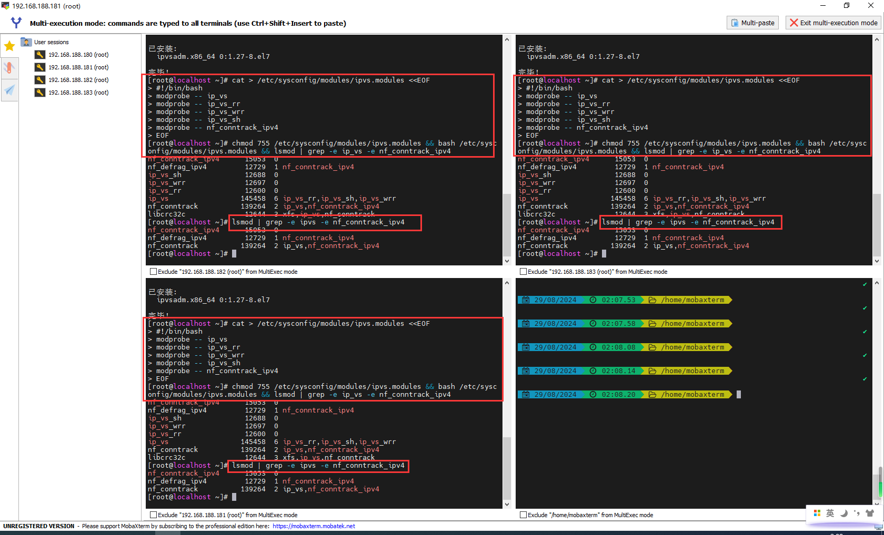Open the Macros paper plane sidebar tab
884x535 pixels.
(x=9, y=90)
